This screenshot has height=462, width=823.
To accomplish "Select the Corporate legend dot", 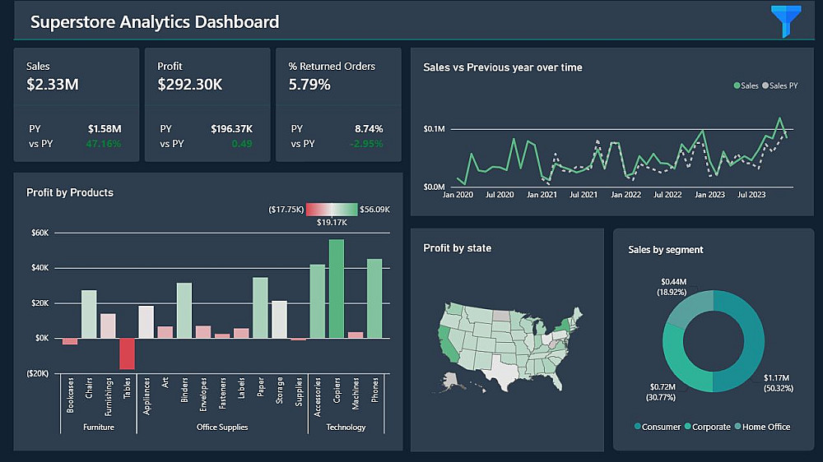I will [x=687, y=427].
